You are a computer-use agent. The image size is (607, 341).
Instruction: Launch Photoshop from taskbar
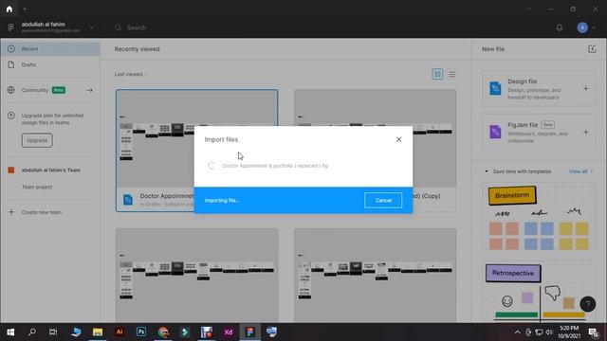(x=141, y=332)
